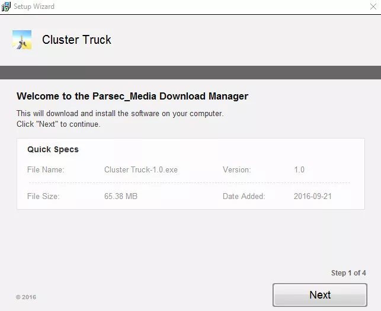This screenshot has width=381, height=311.
Task: Click the Cluster Truck title heading
Action: pos(76,40)
